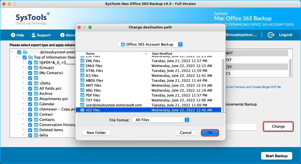Click the export type list scrollbar
This screenshot has width=301, height=164.
click(x=290, y=68)
